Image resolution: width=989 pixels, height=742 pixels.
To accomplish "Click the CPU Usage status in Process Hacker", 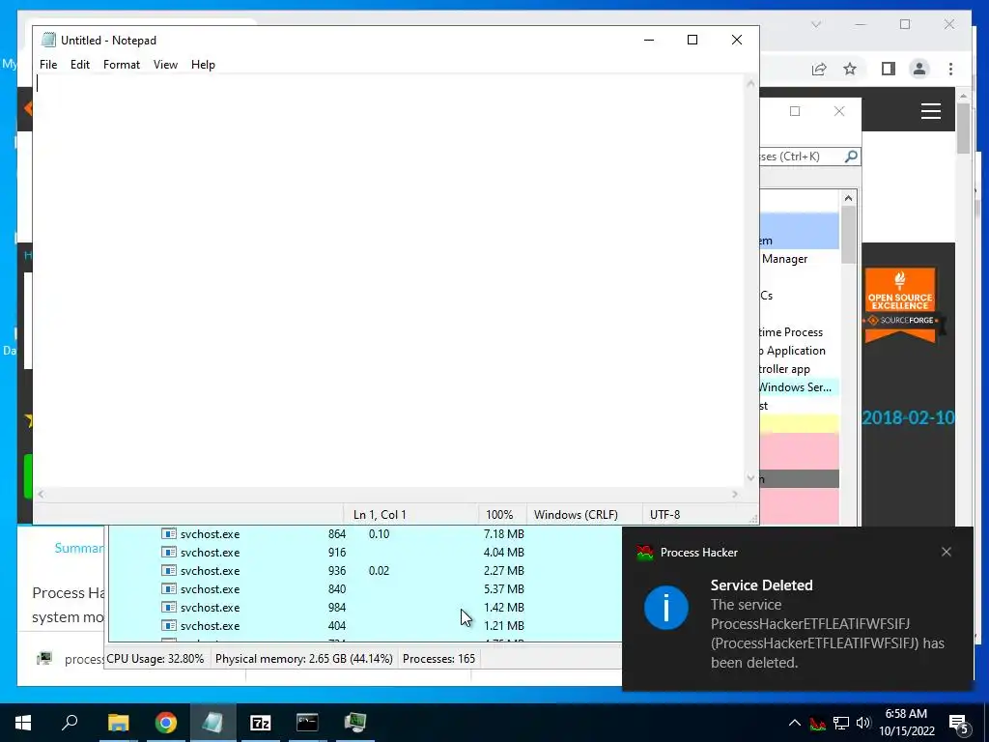I will [155, 659].
